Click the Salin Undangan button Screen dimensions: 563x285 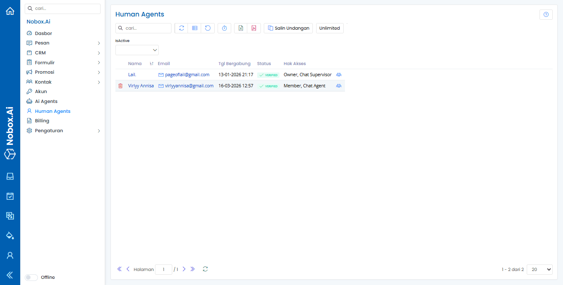pyautogui.click(x=288, y=28)
